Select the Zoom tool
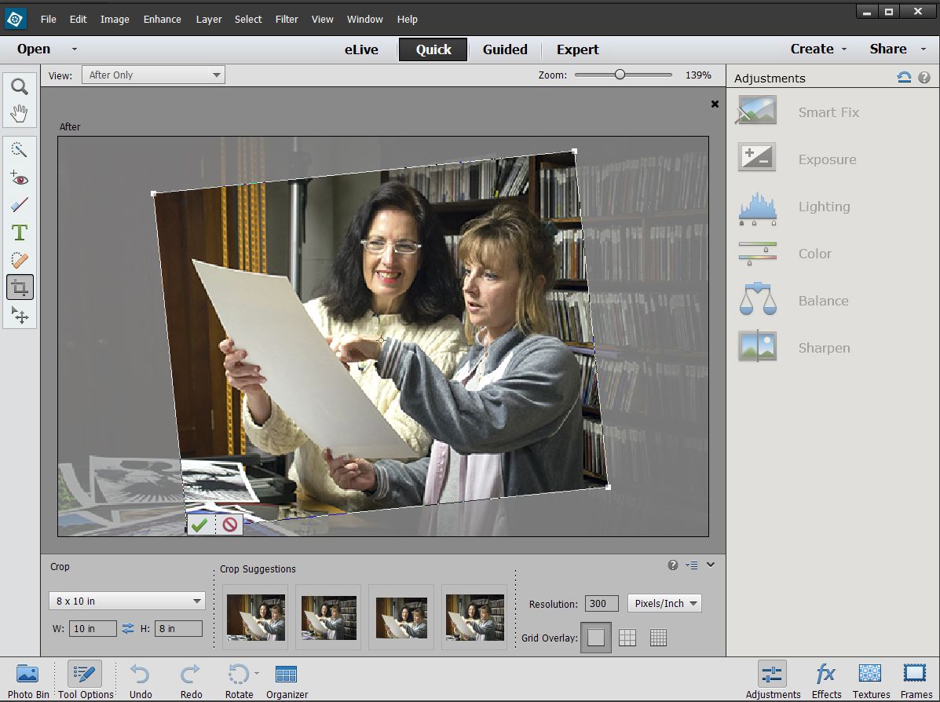 pyautogui.click(x=19, y=86)
